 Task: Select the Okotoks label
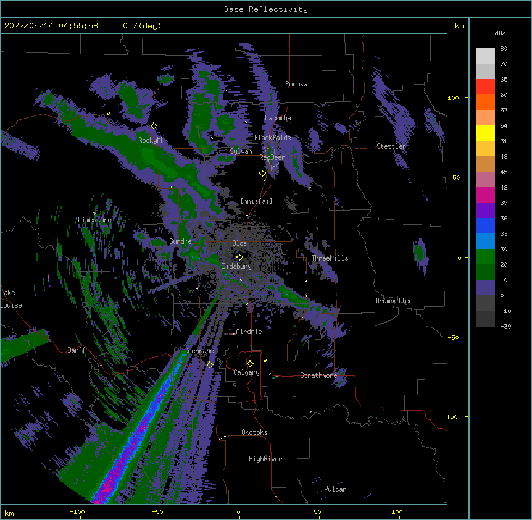tap(254, 432)
